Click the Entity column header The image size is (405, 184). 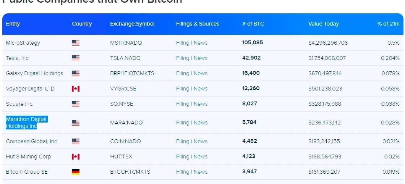(x=13, y=24)
